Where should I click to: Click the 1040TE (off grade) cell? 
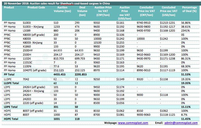pyautogui.click(x=35, y=71)
